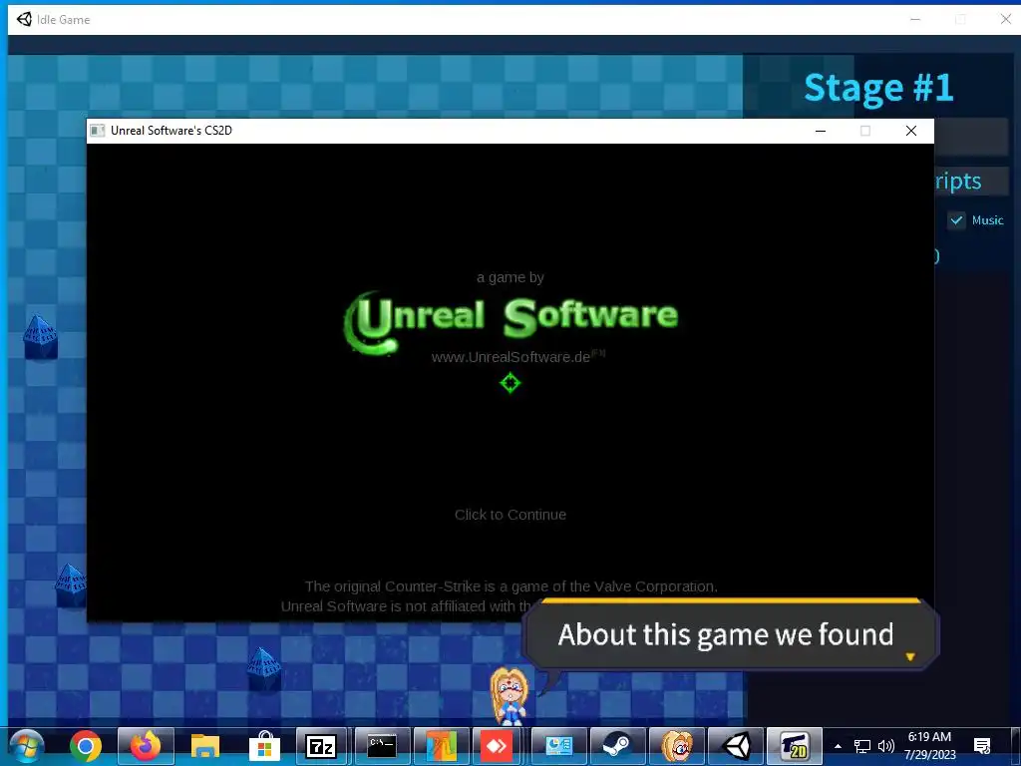Screen dimensions: 1021x766
Task: Switch to the Unity Idle Game taskbar icon
Action: click(737, 746)
